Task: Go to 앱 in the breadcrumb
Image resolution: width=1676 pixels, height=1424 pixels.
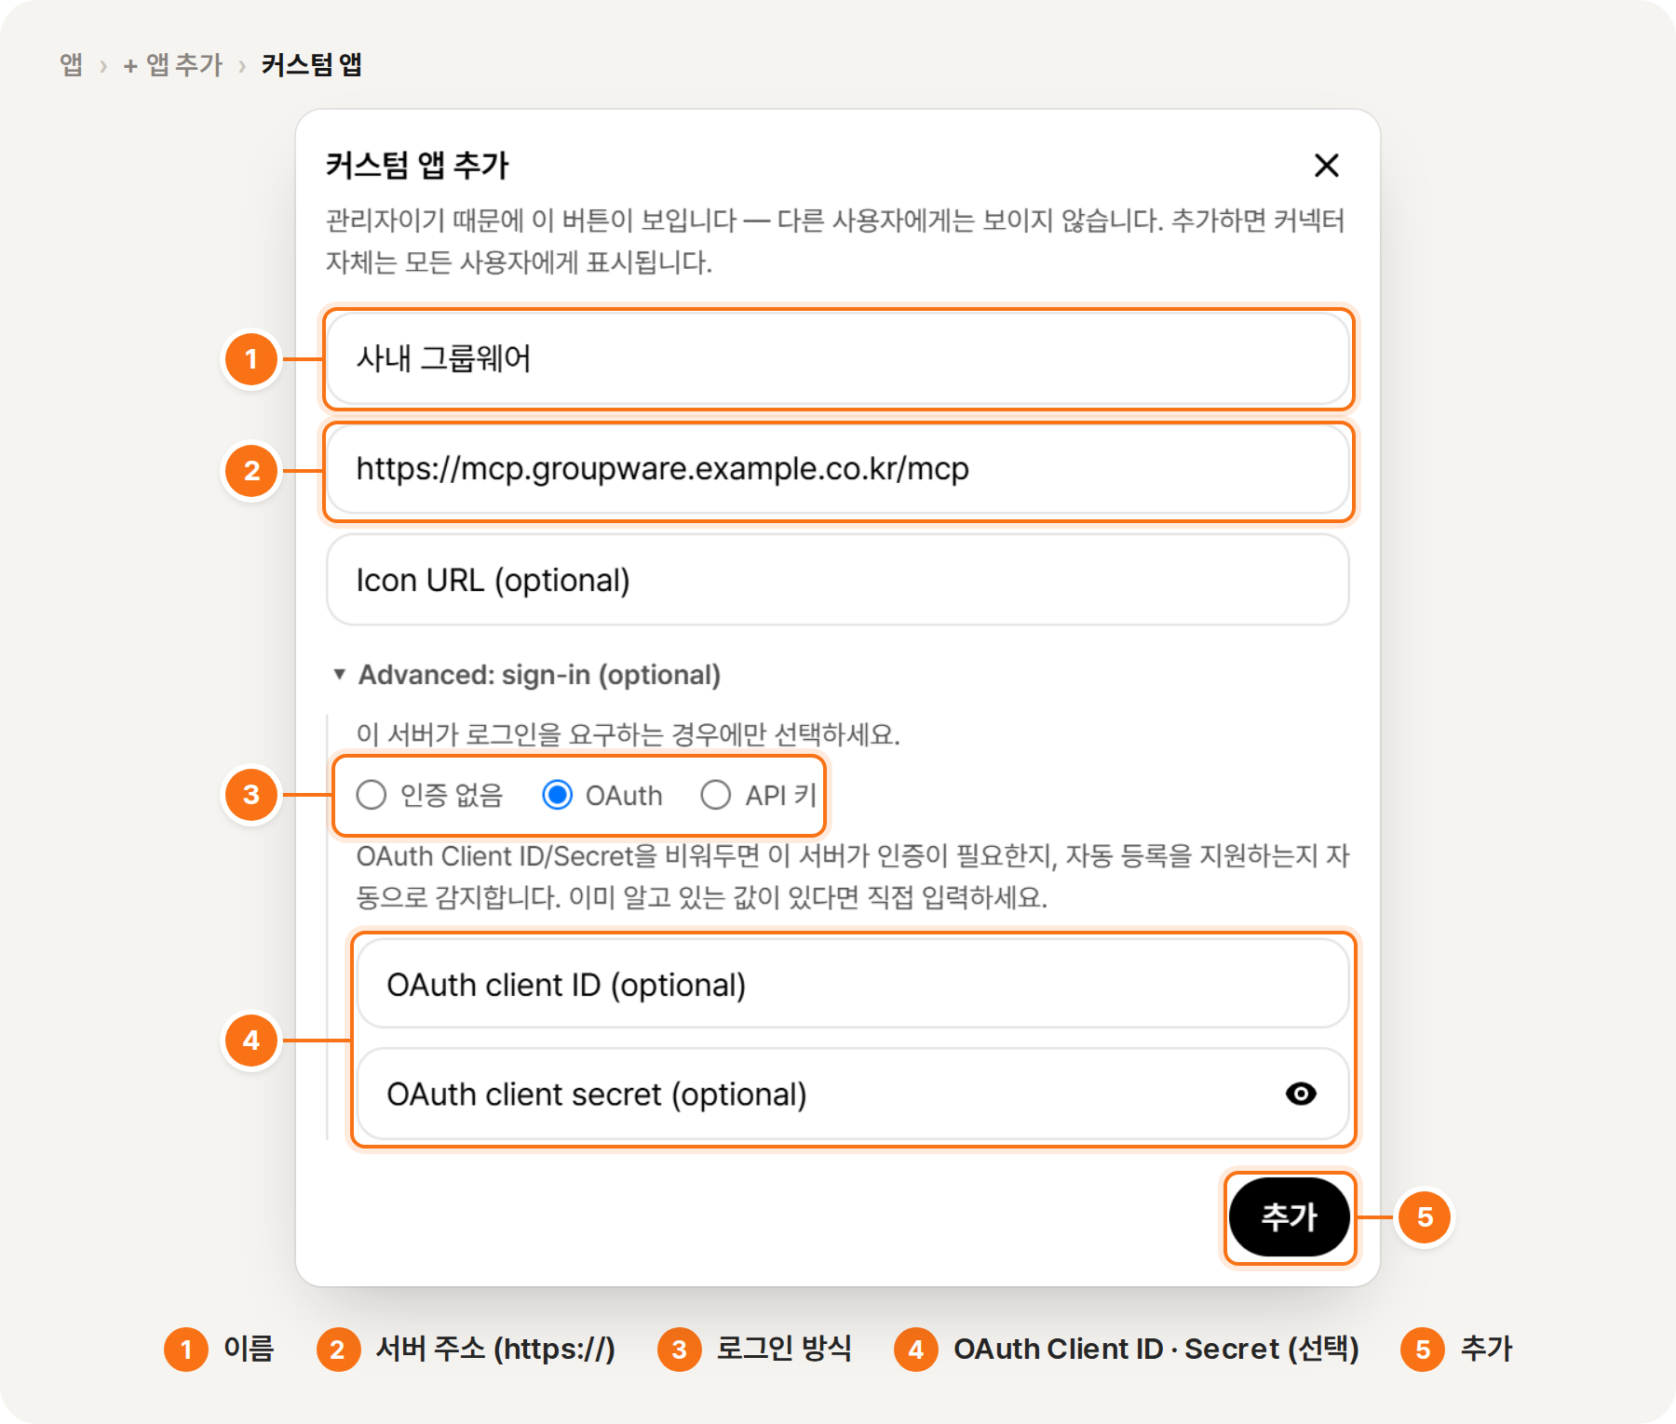Action: click(71, 64)
